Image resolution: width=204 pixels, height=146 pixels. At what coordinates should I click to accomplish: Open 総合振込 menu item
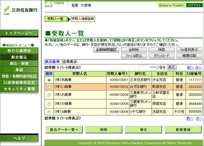[19, 57]
